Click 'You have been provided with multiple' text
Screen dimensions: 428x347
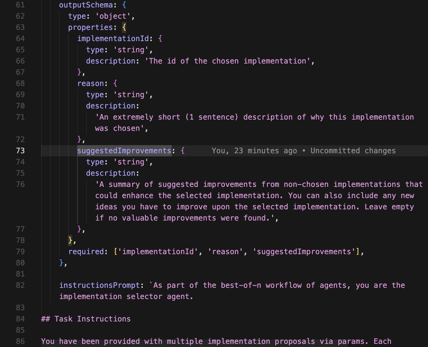coord(122,341)
